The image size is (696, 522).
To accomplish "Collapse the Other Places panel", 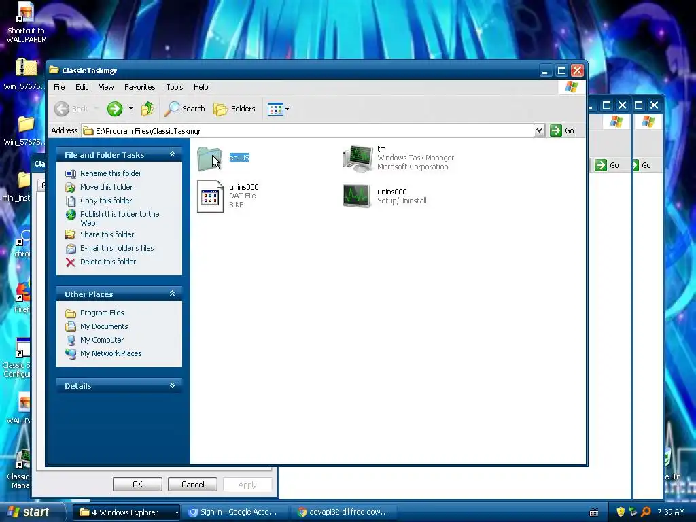I will click(x=172, y=294).
